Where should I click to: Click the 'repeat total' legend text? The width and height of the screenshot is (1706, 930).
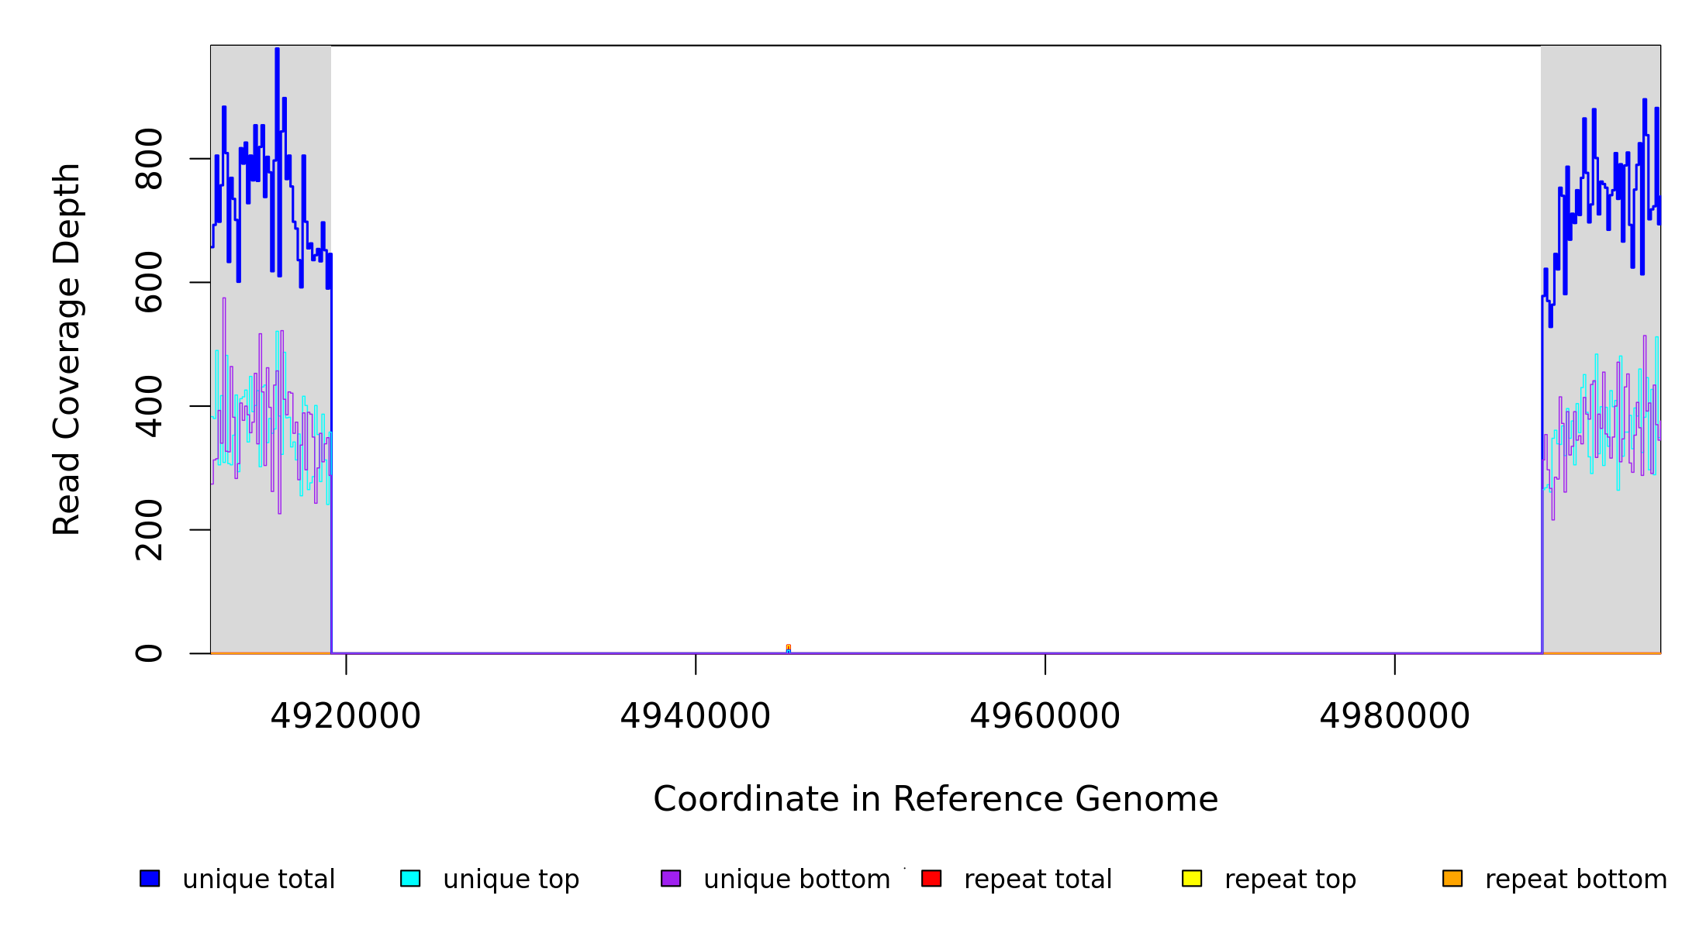1038,880
